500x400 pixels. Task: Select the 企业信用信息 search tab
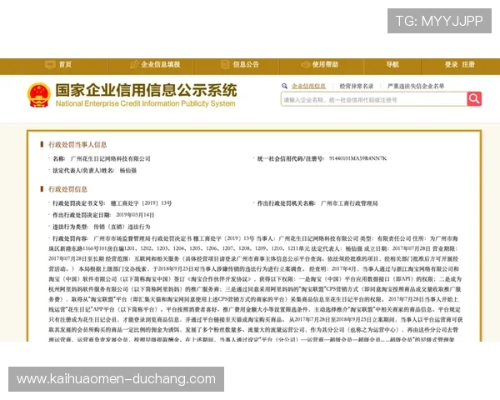click(308, 86)
